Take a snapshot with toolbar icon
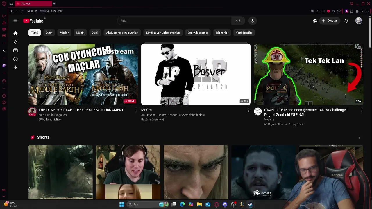The height and width of the screenshot is (209, 372). tap(323, 11)
